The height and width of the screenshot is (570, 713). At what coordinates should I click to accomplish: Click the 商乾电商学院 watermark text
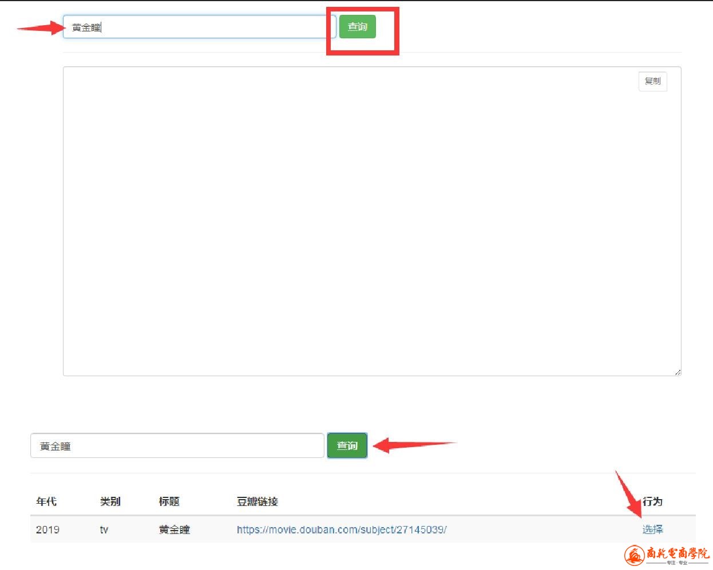click(678, 553)
